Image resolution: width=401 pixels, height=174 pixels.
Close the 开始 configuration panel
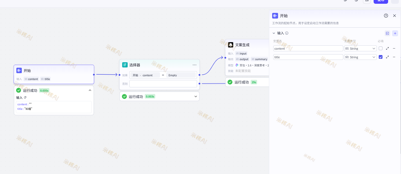coord(394,16)
